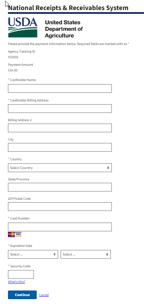Screen dimensions: 144x304
Task: Select the City input field
Action: point(60,147)
